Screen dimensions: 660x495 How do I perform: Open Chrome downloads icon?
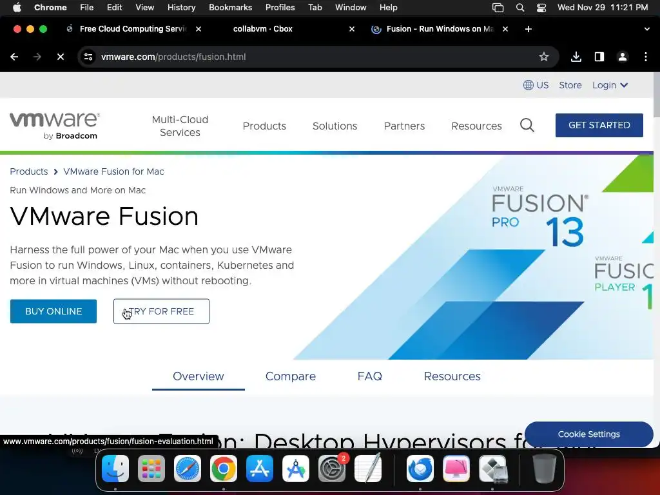click(x=576, y=57)
